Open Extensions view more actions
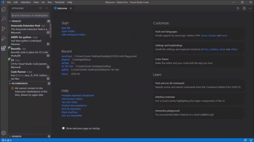 click(46, 8)
